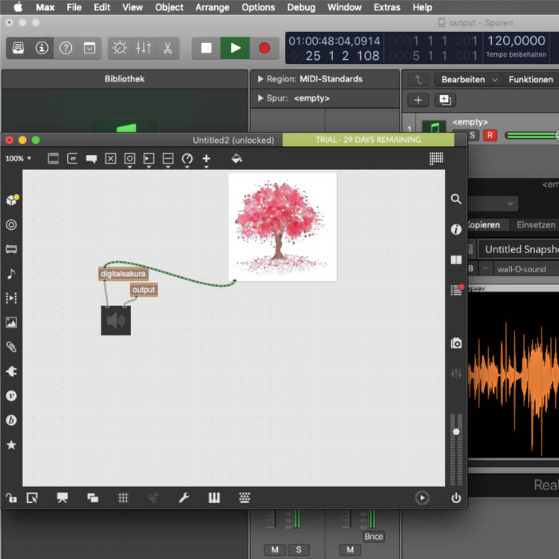The height and width of the screenshot is (559, 559).
Task: Click the snapshot camera icon in right sidebar
Action: 456,343
